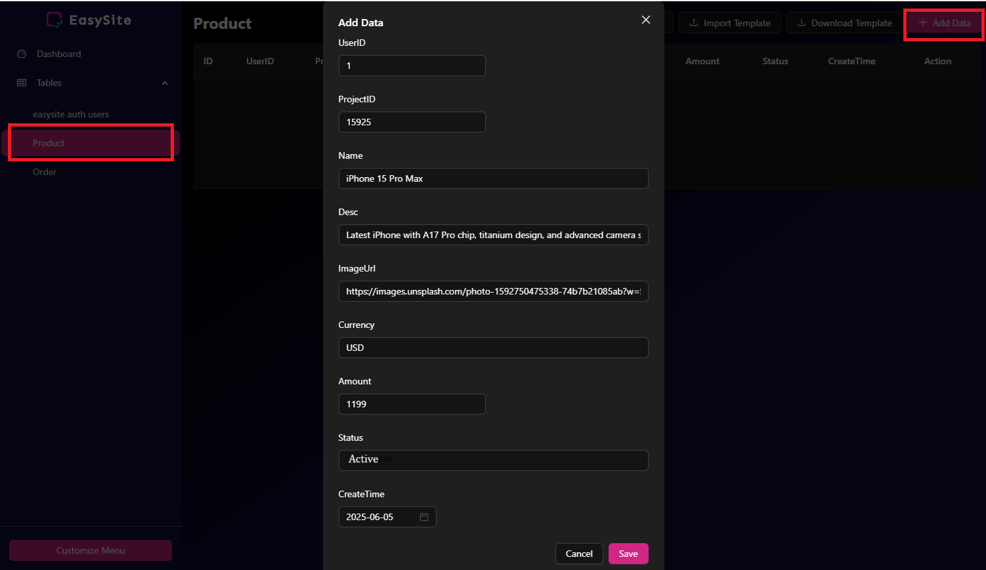Click the Import Template upload icon
The height and width of the screenshot is (570, 986).
click(694, 23)
